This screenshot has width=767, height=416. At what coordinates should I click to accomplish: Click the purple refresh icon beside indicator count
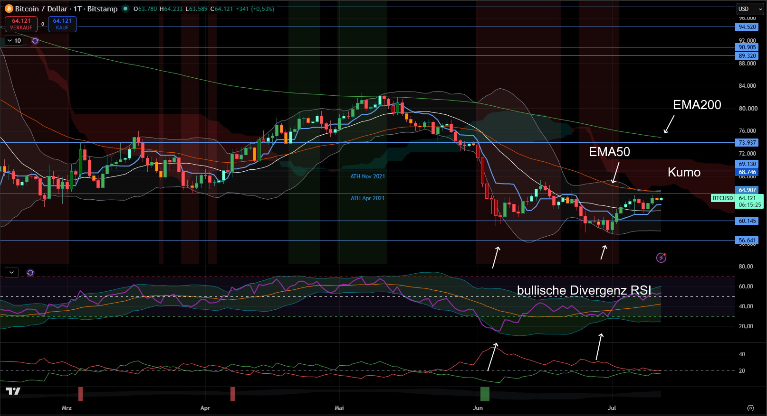click(35, 41)
